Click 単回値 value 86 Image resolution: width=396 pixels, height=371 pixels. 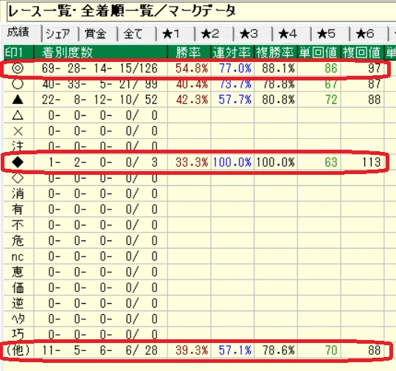(331, 68)
